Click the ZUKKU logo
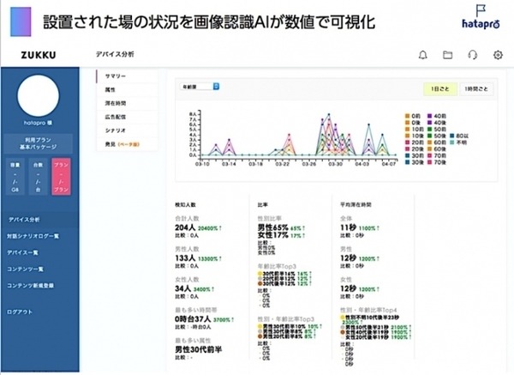514x375 pixels. [x=34, y=55]
